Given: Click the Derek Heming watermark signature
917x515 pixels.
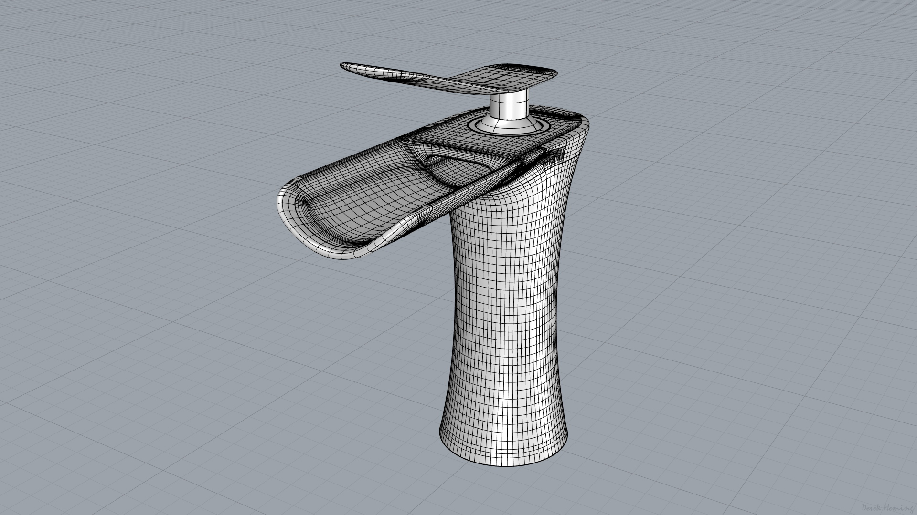Looking at the screenshot, I should pyautogui.click(x=888, y=508).
